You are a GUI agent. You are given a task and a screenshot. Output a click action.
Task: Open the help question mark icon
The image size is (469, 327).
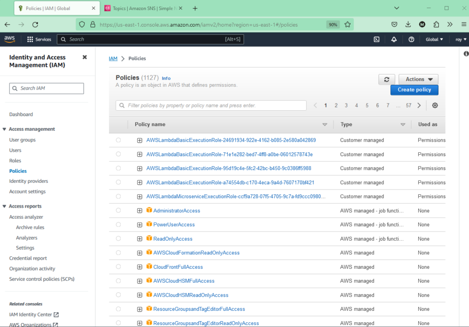[411, 39]
